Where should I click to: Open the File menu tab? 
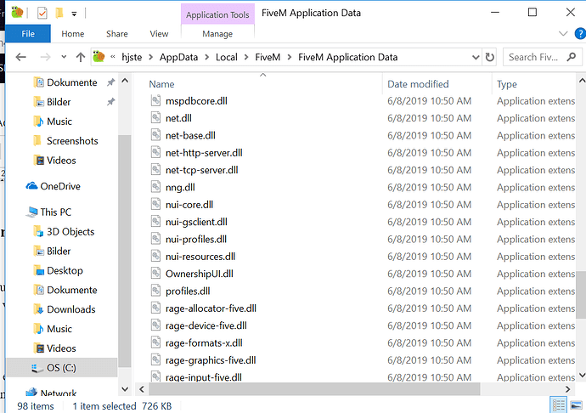tap(28, 34)
